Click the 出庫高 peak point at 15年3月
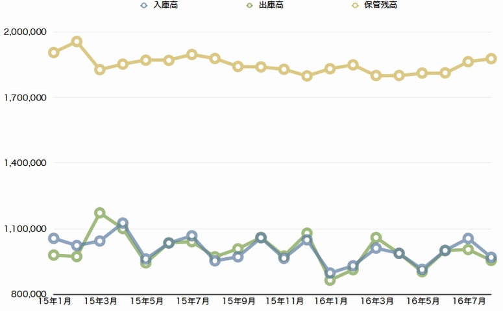Image resolution: width=503 pixels, height=311 pixels. [100, 213]
